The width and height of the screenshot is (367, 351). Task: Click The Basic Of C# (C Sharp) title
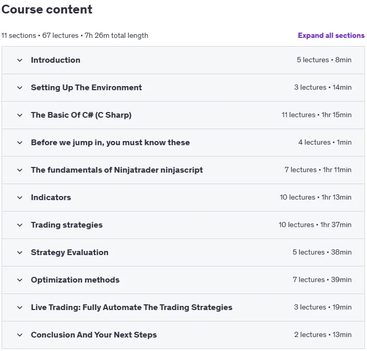[x=81, y=115]
